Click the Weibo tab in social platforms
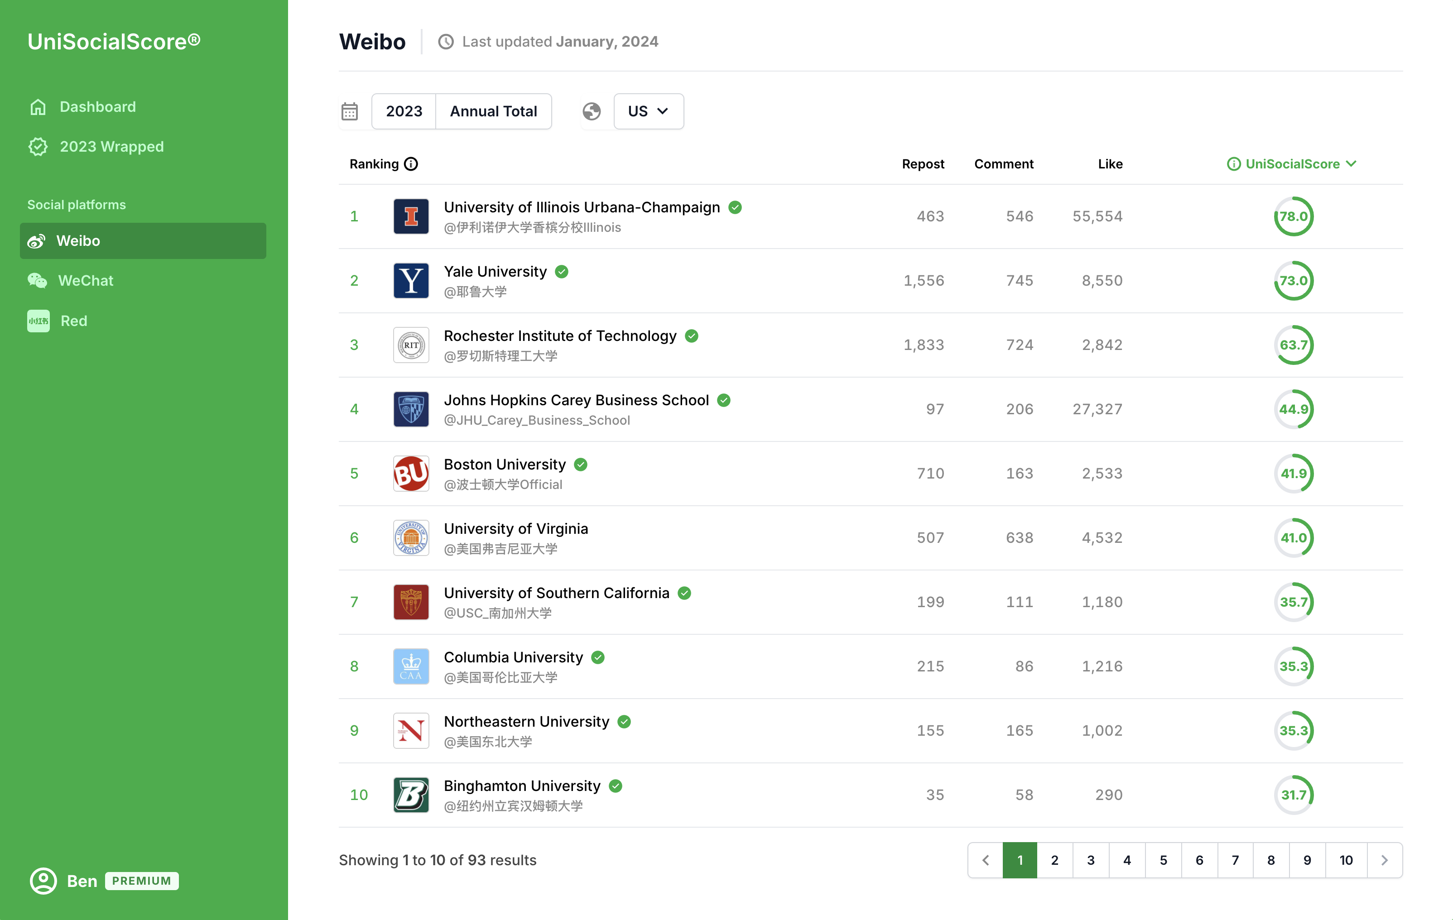This screenshot has width=1453, height=920. click(x=144, y=241)
